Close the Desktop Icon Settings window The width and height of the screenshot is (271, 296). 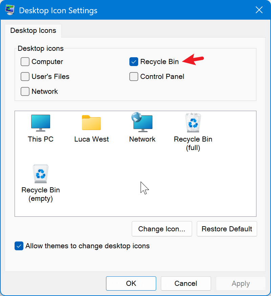(259, 10)
